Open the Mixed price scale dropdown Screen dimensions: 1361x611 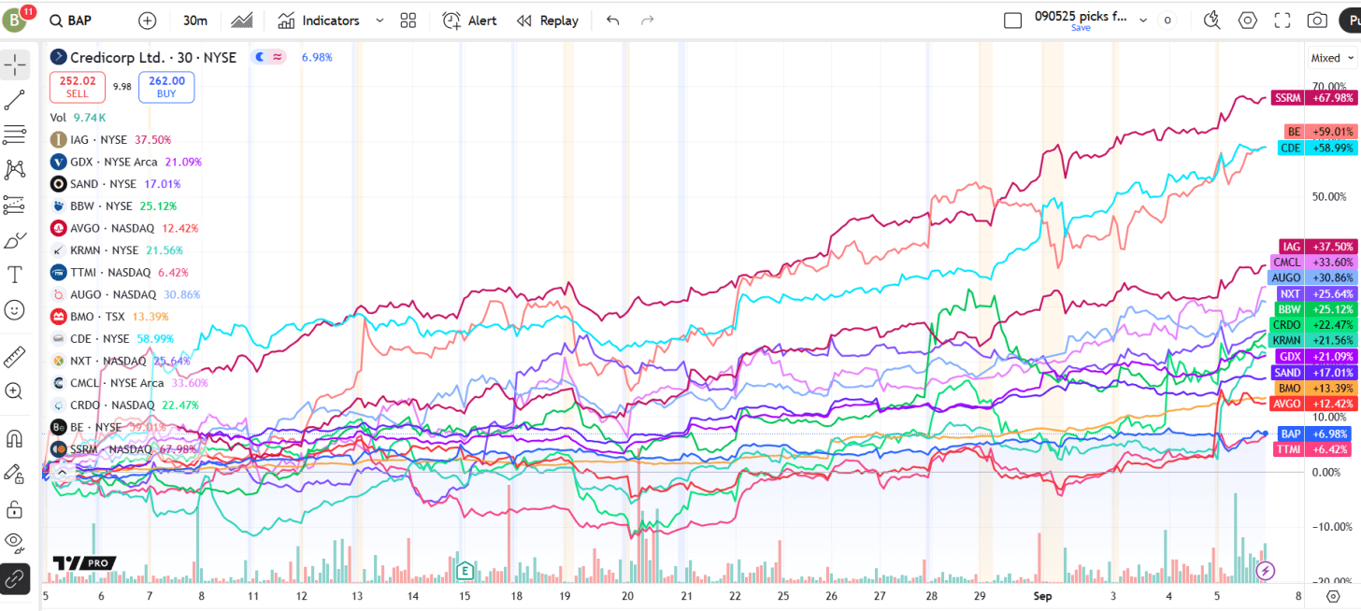[x=1331, y=58]
